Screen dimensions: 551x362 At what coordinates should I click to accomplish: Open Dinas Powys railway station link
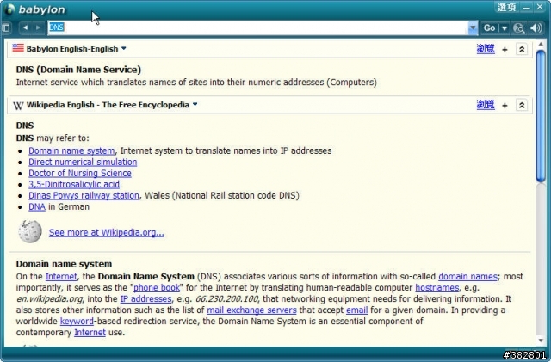tap(84, 195)
